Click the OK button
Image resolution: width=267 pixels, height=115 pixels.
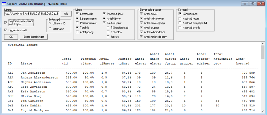pyautogui.click(x=11, y=37)
